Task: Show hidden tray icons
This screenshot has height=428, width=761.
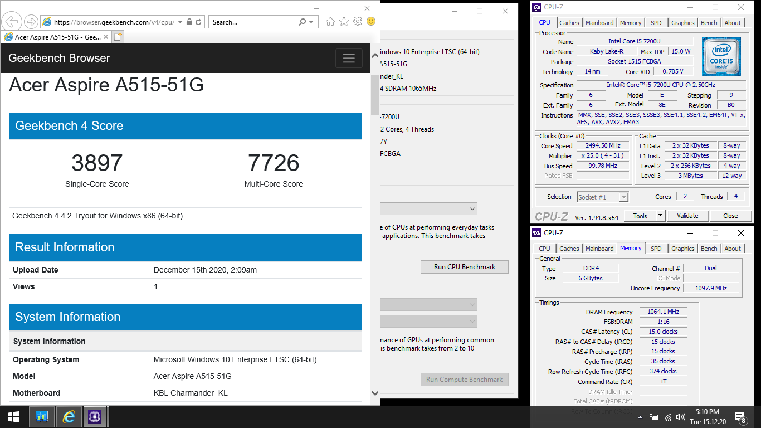Action: [x=641, y=417]
